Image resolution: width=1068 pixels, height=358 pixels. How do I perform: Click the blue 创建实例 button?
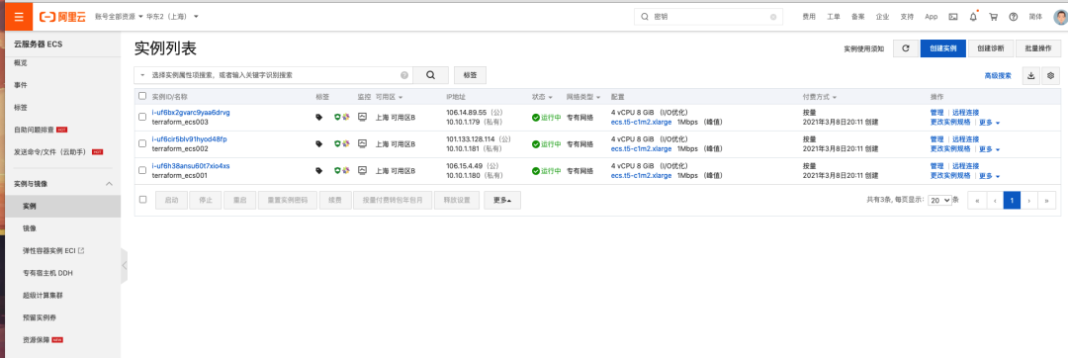coord(943,48)
